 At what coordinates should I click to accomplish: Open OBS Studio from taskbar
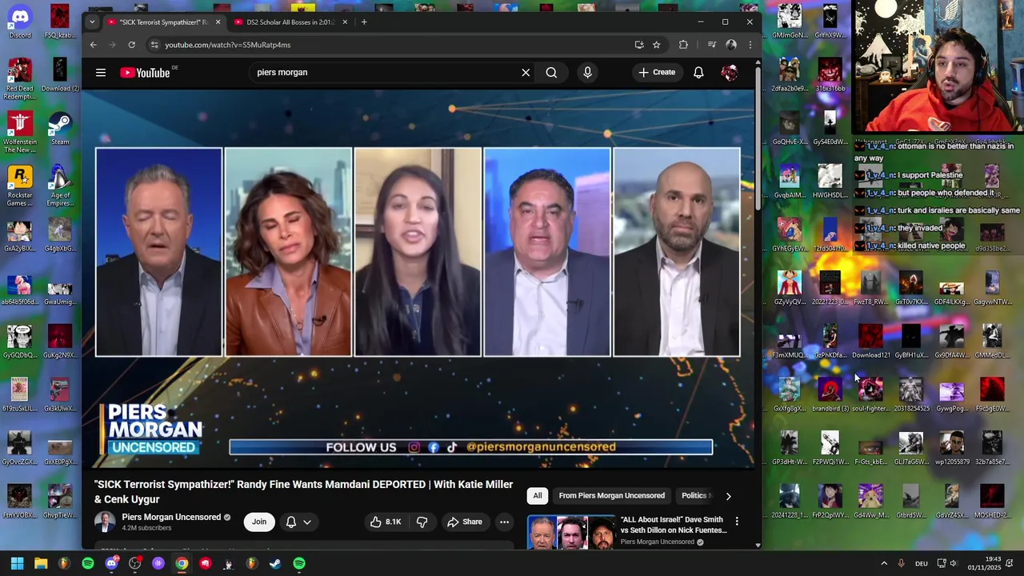coord(134,563)
